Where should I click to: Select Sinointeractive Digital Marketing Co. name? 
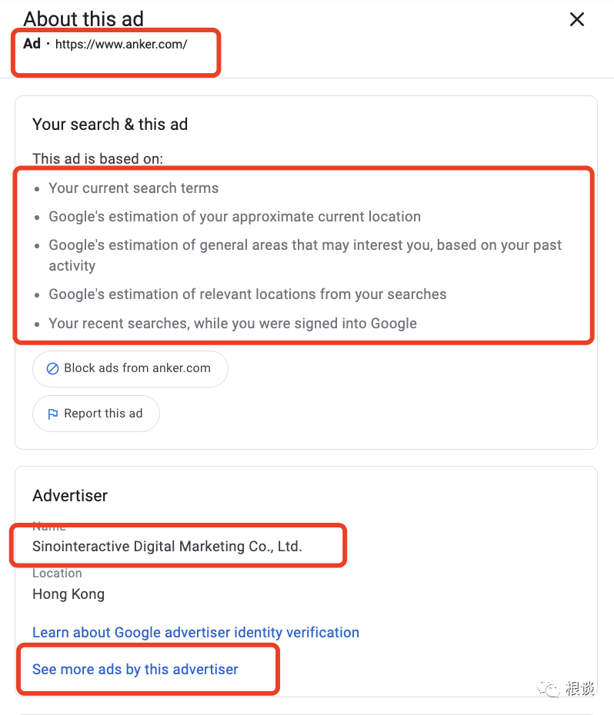[167, 547]
